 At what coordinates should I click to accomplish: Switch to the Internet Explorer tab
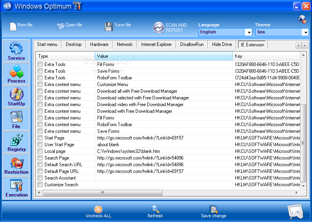157,44
